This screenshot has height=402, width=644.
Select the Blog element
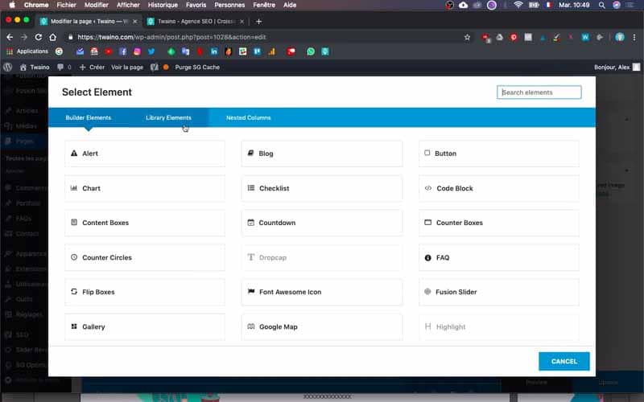(321, 154)
